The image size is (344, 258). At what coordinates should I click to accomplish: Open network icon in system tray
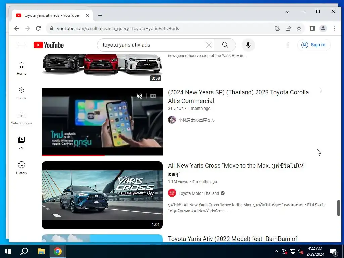point(293,251)
